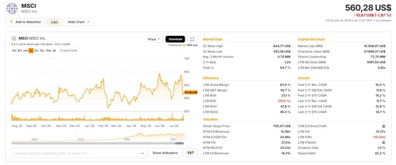Viewport: 396px width, 165px height.
Task: Click the navigator horizontal scrollbar thumb
Action: click(x=179, y=143)
